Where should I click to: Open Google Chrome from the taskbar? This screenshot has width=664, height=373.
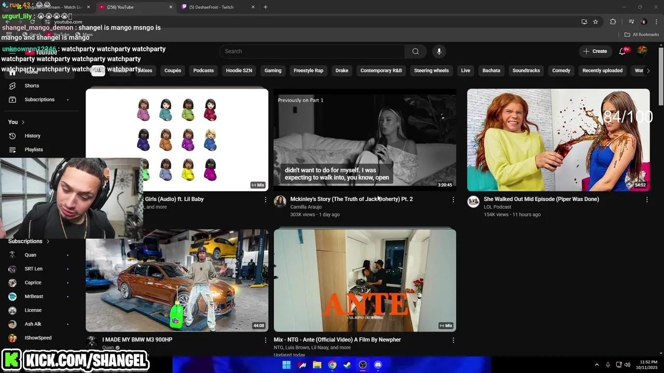click(x=332, y=365)
